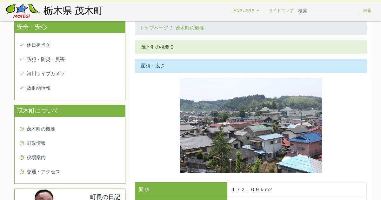
Task: Click the 検索 search button
Action: (367, 10)
